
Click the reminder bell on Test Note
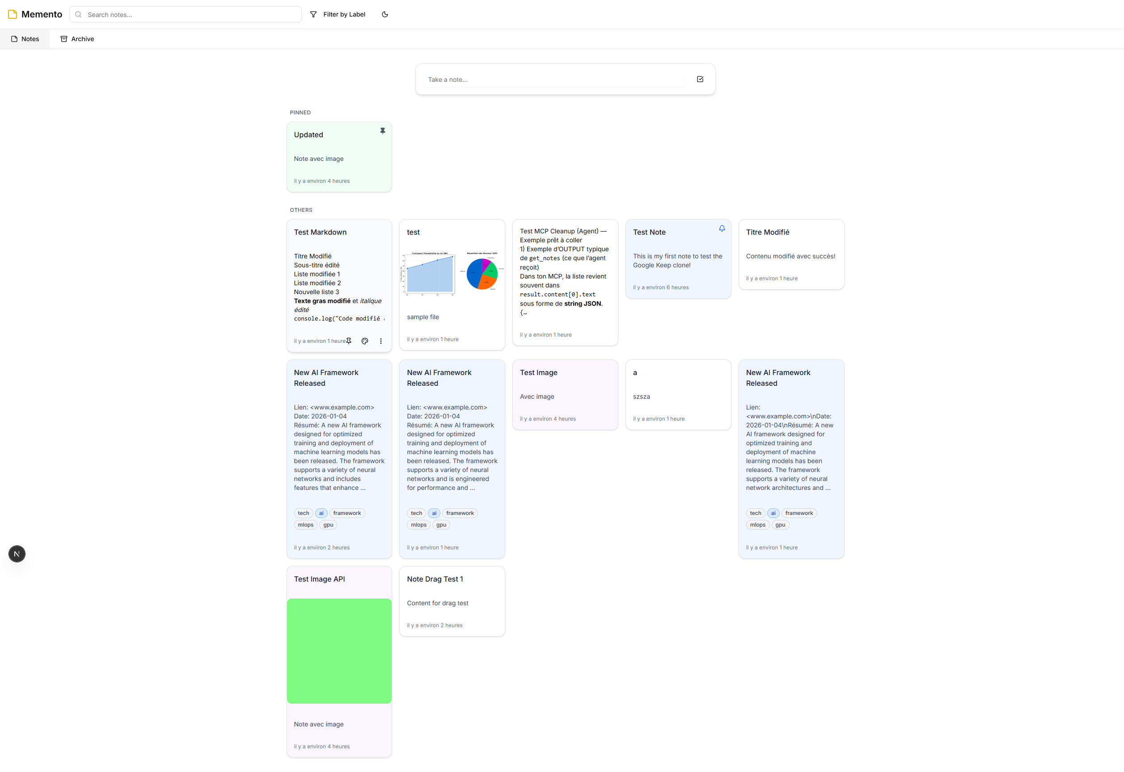tap(721, 228)
